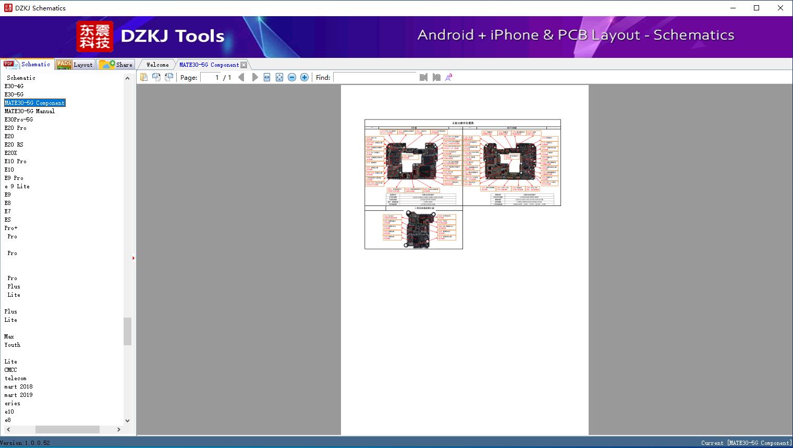This screenshot has width=793, height=448.
Task: Click the sidebar scroll-up arrow
Action: click(128, 78)
